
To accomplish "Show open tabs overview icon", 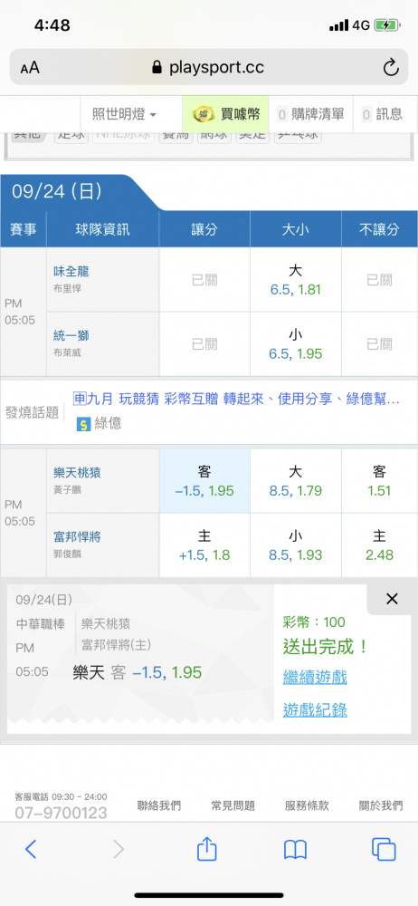I will pyautogui.click(x=384, y=849).
